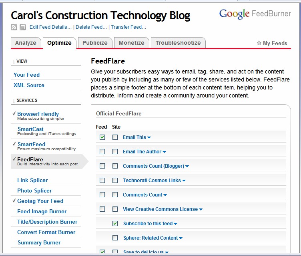Check Feed box for Comments Count (Blogger)

(x=102, y=166)
